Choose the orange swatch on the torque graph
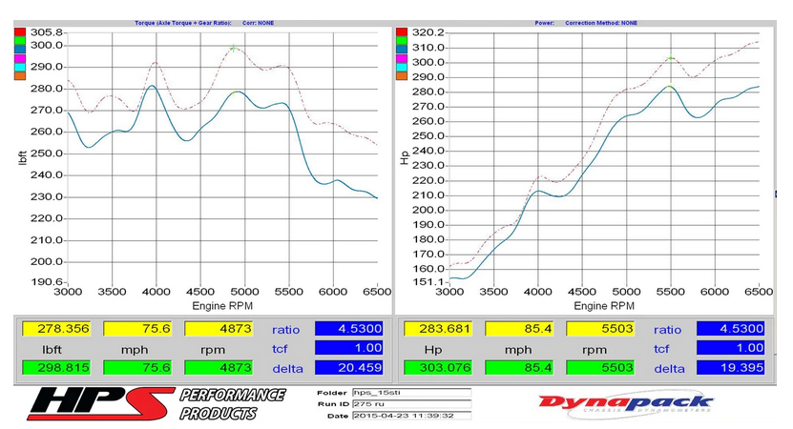793x429 pixels. pyautogui.click(x=19, y=76)
